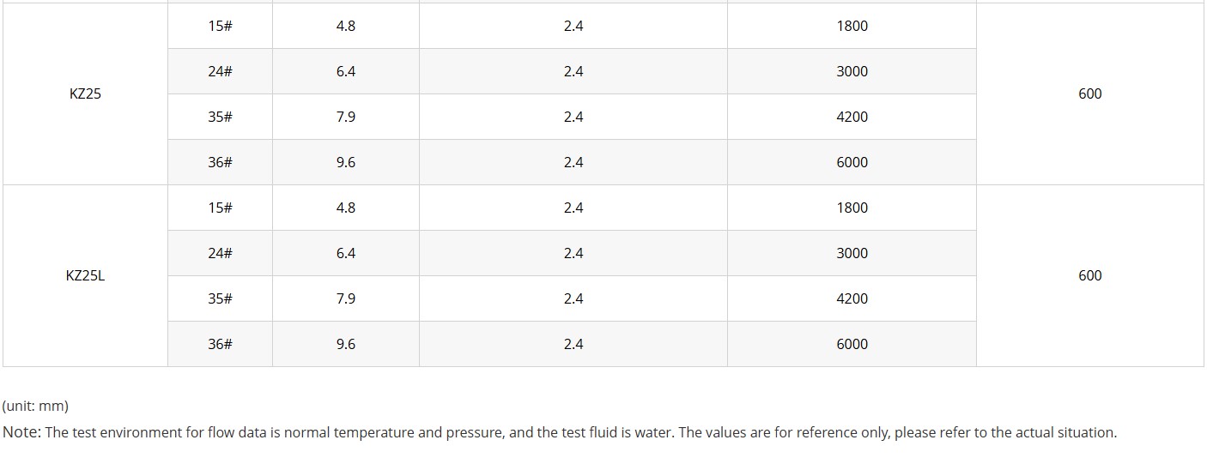The height and width of the screenshot is (470, 1207).
Task: Click the KZ25 model cell
Action: [85, 93]
